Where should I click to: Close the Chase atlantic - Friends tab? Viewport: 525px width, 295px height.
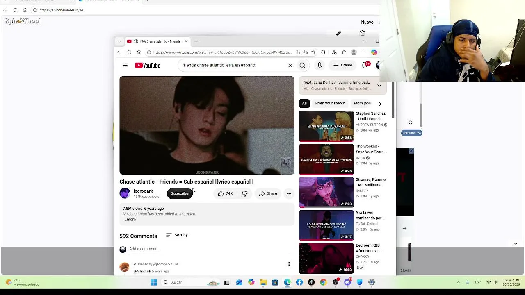pyautogui.click(x=186, y=41)
